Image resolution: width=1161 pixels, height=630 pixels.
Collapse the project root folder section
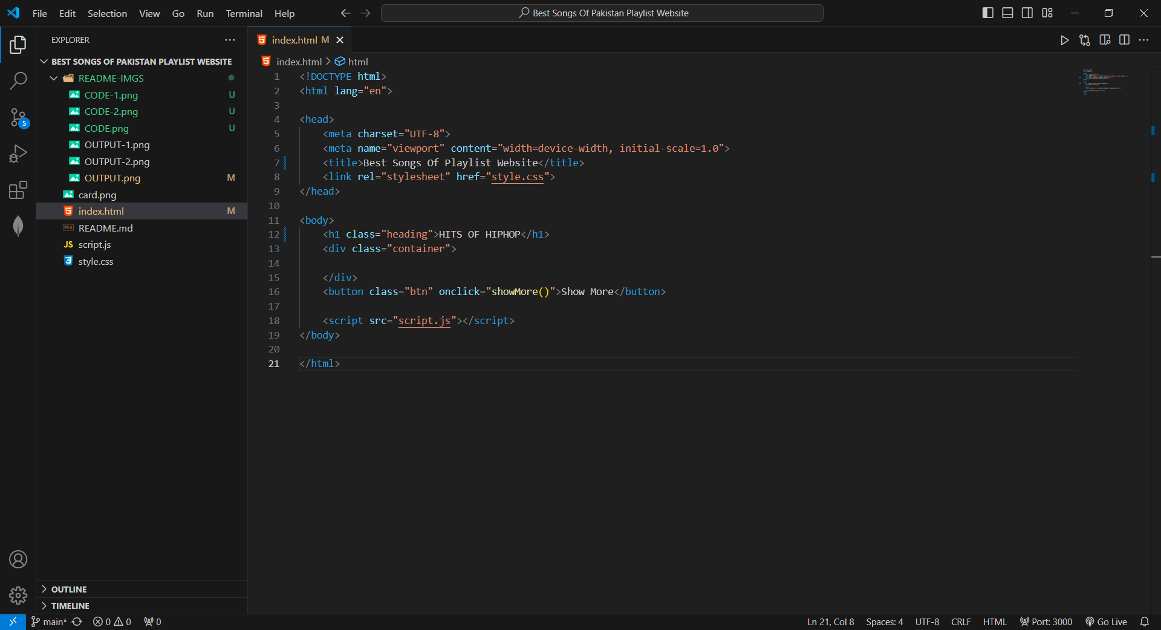point(142,62)
